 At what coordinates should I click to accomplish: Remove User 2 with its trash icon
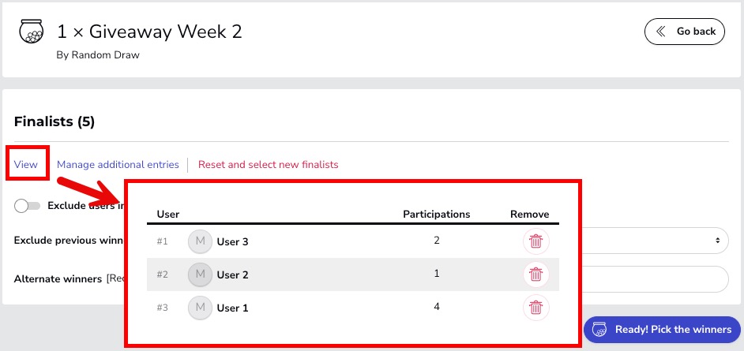tap(536, 274)
